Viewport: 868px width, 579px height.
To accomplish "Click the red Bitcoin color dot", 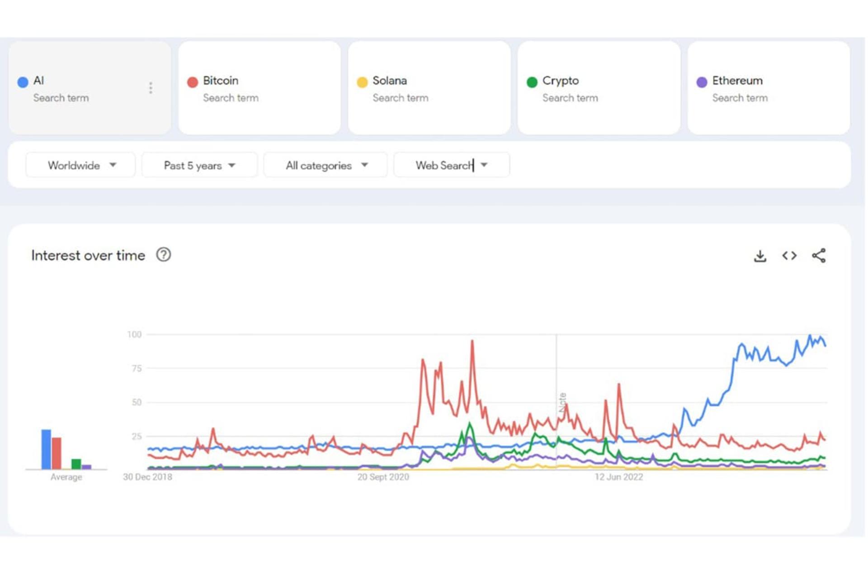I will [x=193, y=82].
